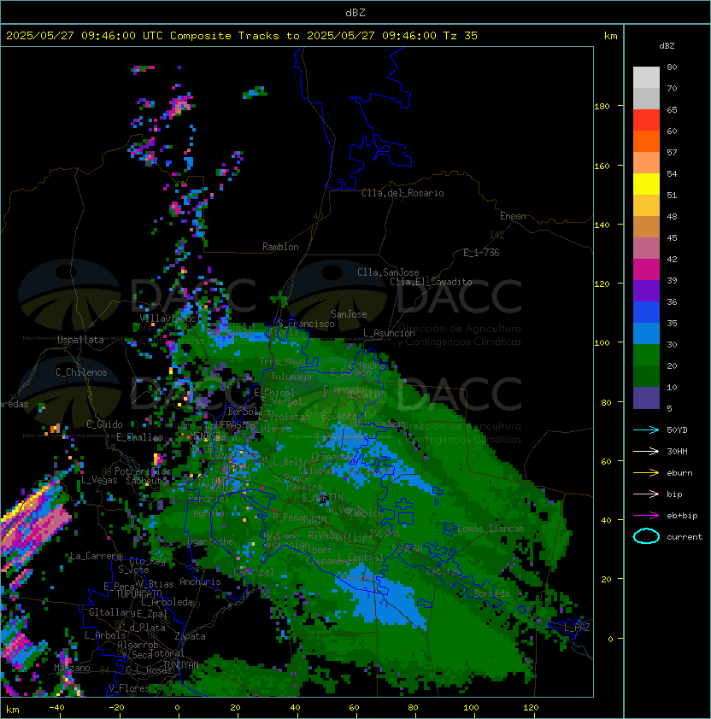
Task: Click the 'TUPUNGATO' place label
Action: tap(138, 593)
